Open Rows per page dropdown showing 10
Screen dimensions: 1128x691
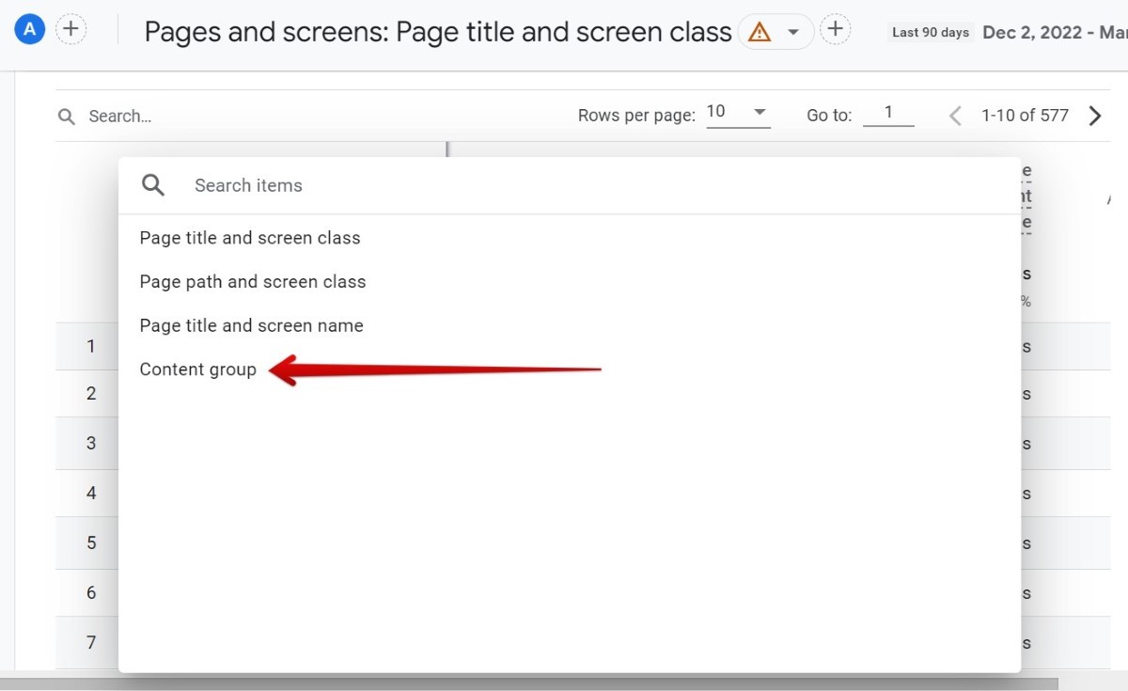tap(738, 114)
